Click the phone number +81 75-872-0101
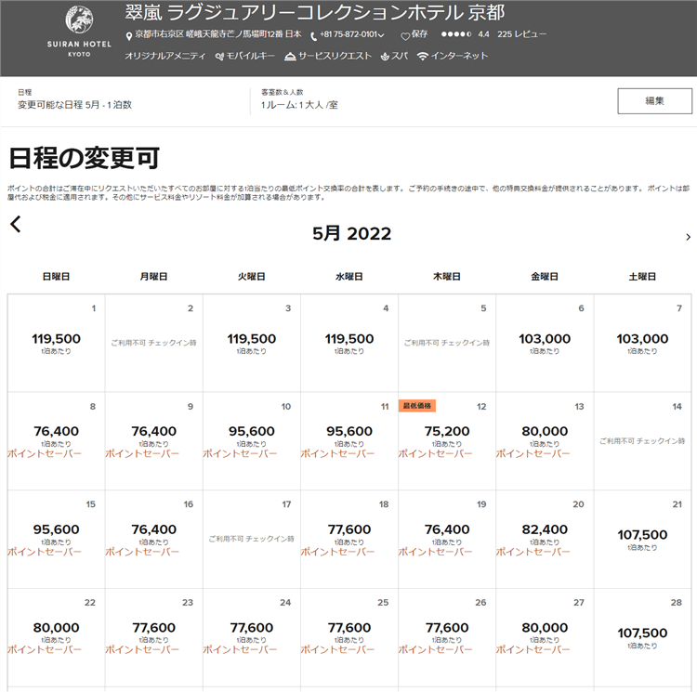 click(348, 35)
